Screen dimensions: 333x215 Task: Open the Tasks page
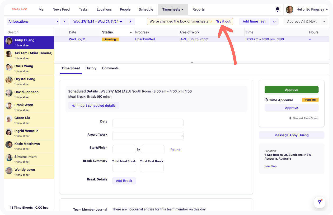(x=83, y=9)
